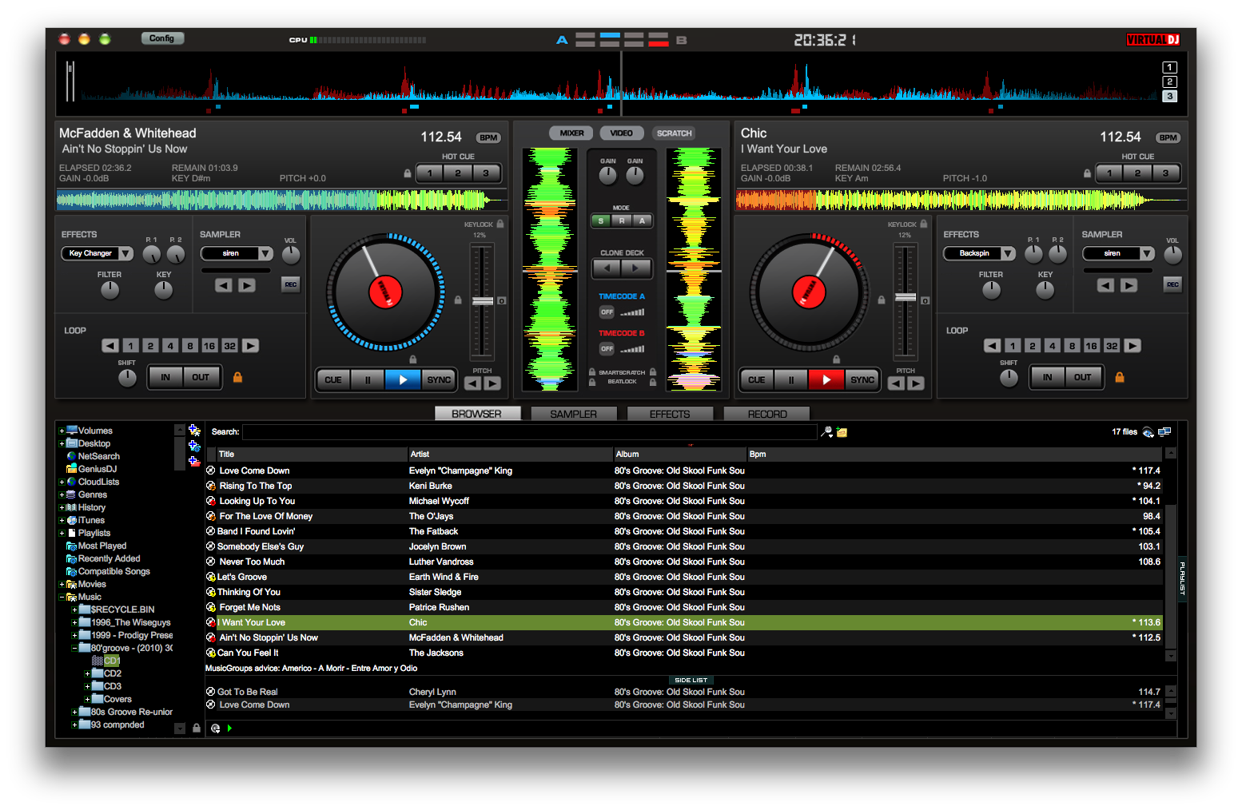The width and height of the screenshot is (1242, 810).
Task: Open the Config settings
Action: point(162,38)
